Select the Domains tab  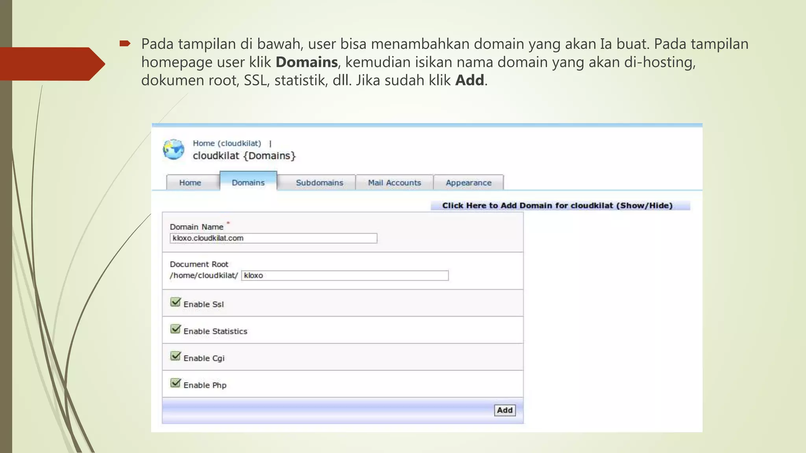coord(248,182)
